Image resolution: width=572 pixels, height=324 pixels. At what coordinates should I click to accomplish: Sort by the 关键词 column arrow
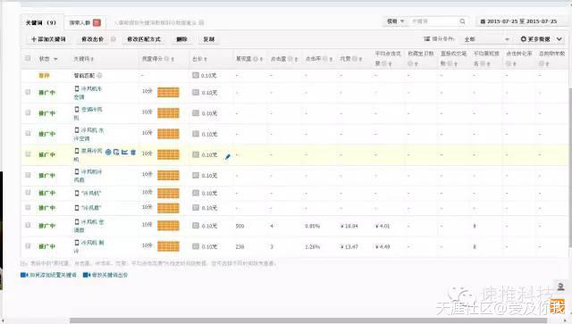92,59
